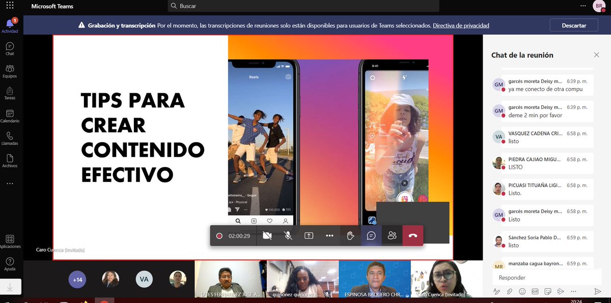
Task: Open the emoji picker in chat
Action: point(522,291)
